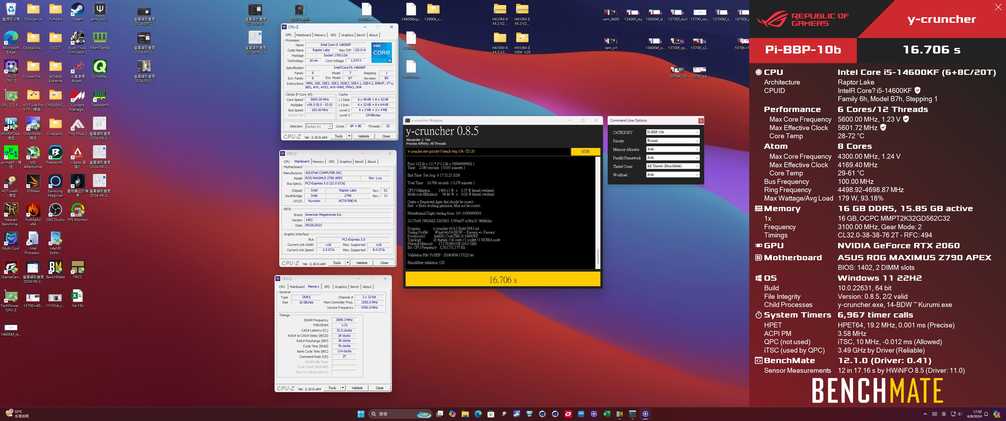Expand the Priority dropdown set to Normal
The height and width of the screenshot is (421, 1006).
(x=673, y=141)
